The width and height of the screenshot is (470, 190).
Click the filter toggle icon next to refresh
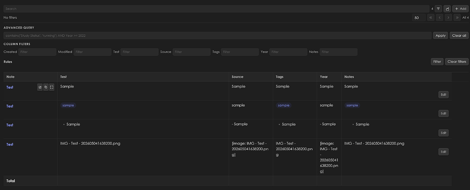pyautogui.click(x=438, y=9)
